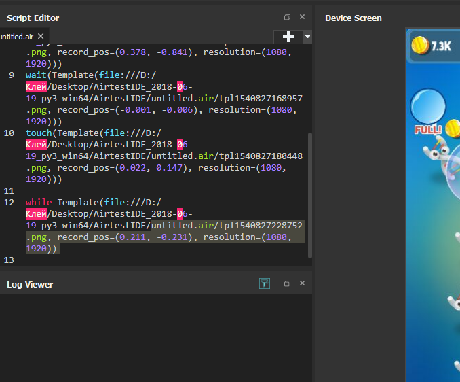The height and width of the screenshot is (382, 460).
Task: Click the tpl1540827228752 filename text
Action: (x=261, y=226)
